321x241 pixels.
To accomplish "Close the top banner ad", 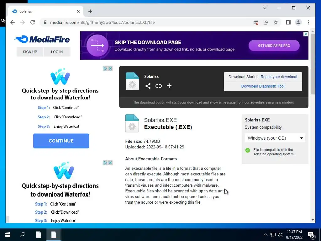I will [x=306, y=34].
